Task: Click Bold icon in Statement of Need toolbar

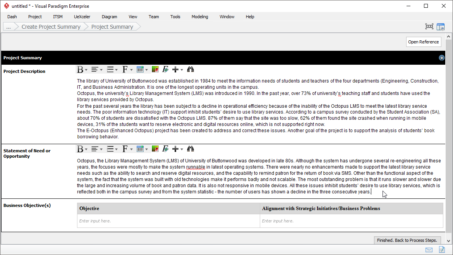Action: tap(80, 149)
